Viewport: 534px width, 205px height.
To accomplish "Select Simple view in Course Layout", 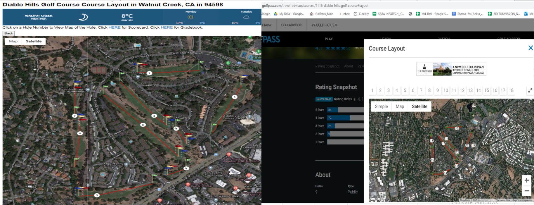I will coord(381,106).
